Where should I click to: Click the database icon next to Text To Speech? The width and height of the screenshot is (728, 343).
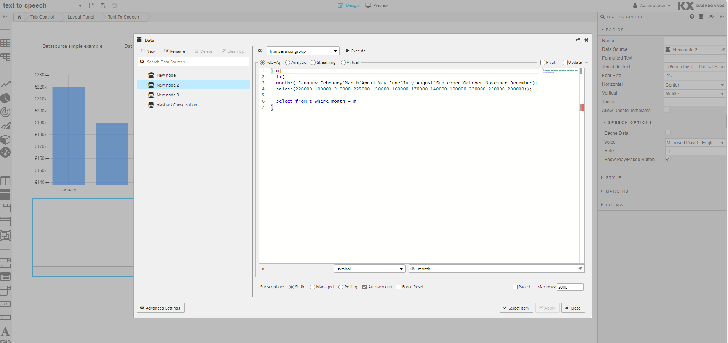click(701, 17)
